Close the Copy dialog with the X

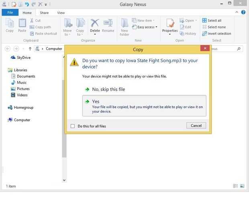click(205, 48)
